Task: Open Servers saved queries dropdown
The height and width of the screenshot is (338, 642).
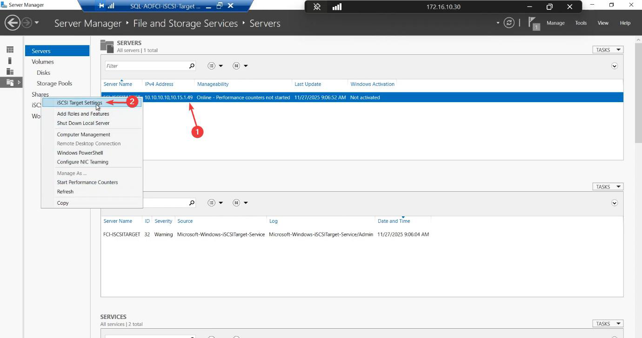Action: (240, 66)
